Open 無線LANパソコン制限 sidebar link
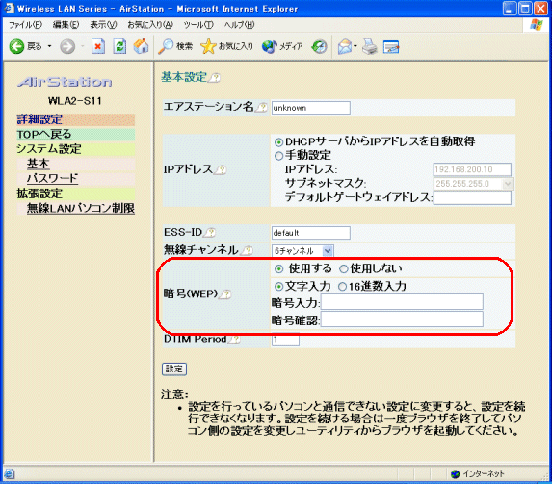Image resolution: width=552 pixels, height=484 pixels. point(81,208)
